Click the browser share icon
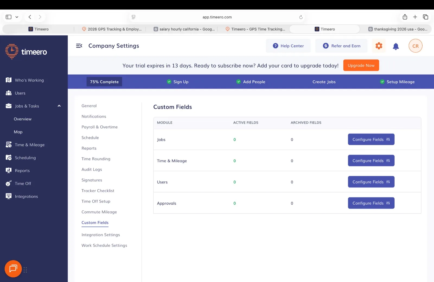Viewport: 434px width, 282px height. pos(405,17)
